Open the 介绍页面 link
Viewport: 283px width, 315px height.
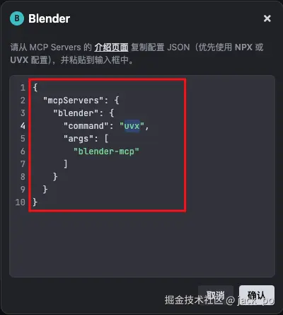click(x=111, y=47)
